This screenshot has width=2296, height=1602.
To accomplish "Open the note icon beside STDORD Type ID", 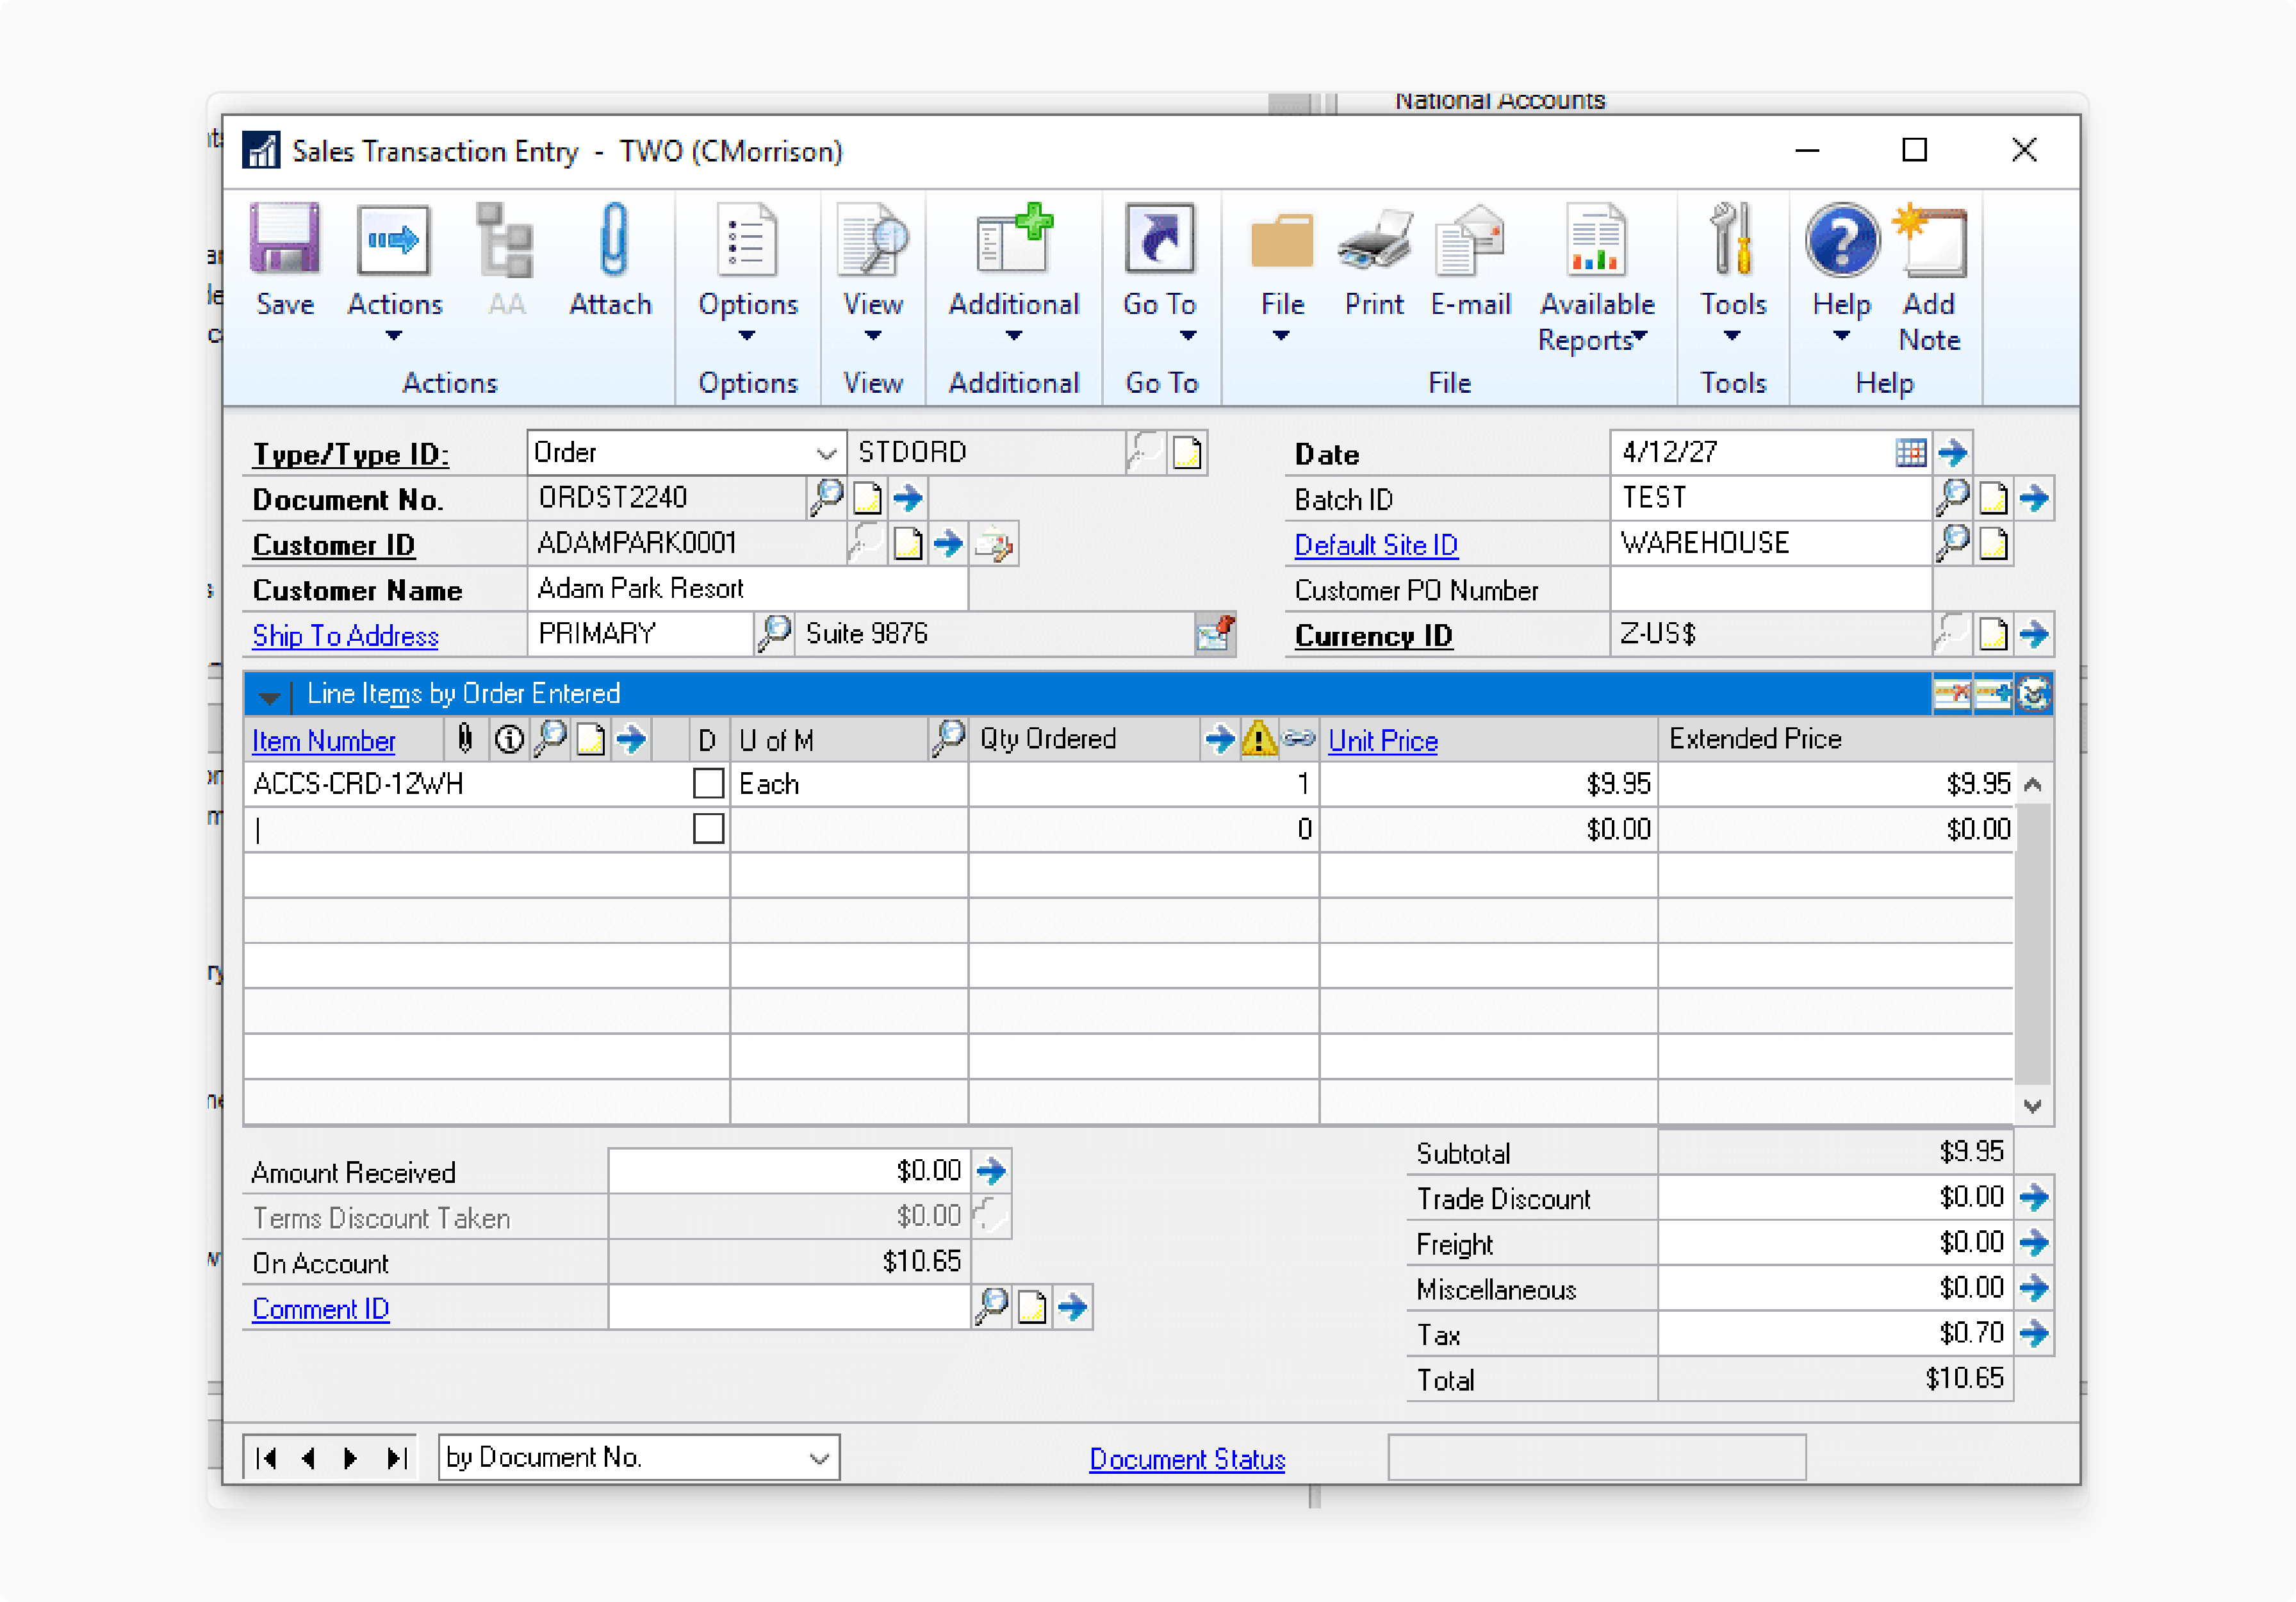I will point(1187,452).
